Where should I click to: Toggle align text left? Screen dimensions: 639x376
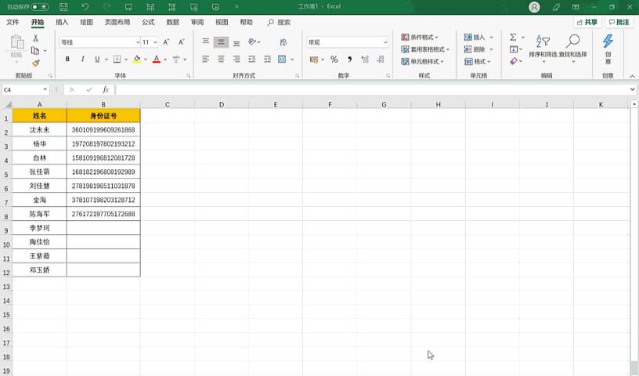205,59
